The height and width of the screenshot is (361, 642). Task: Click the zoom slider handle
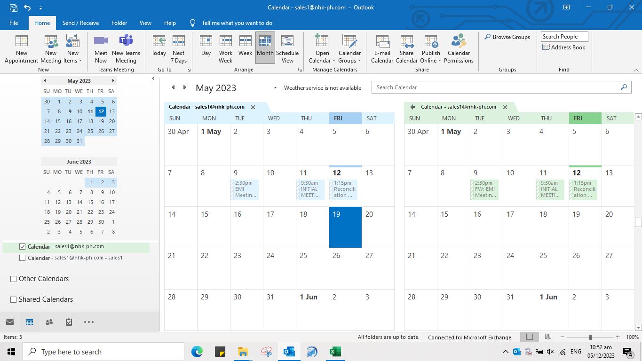[590, 337]
